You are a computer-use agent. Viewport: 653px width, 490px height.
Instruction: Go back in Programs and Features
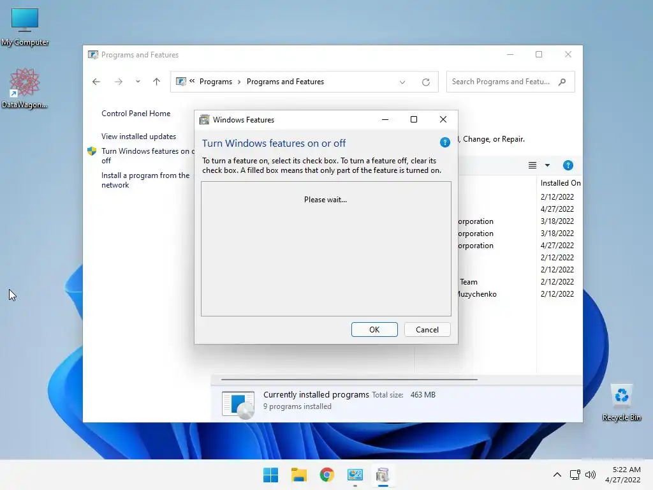click(96, 82)
